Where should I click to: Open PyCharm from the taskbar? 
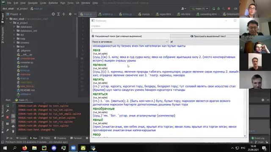[44, 148]
